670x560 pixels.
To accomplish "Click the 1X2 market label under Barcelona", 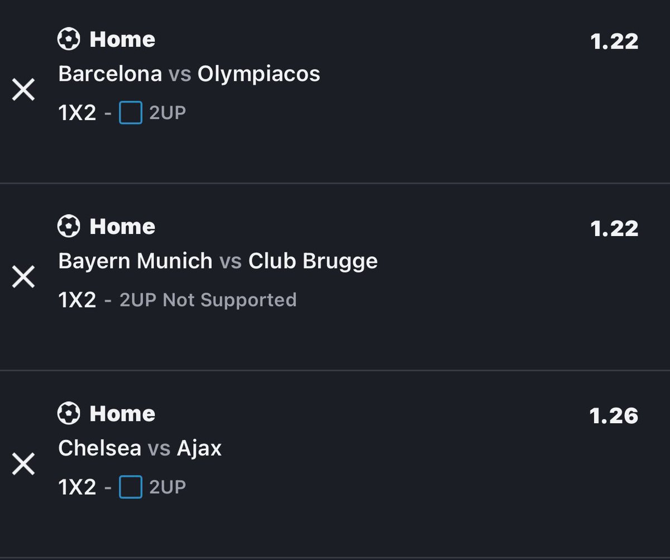I will coord(77,113).
